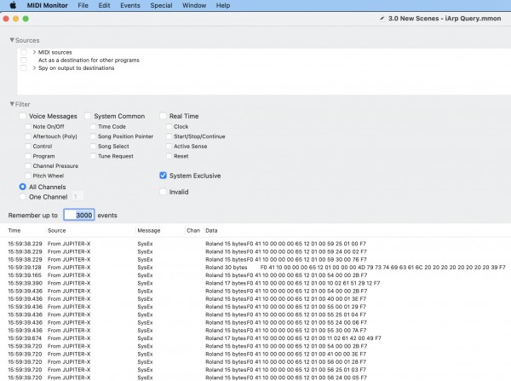Expand the MIDI sources tree row
The image size is (511, 381).
(x=34, y=52)
